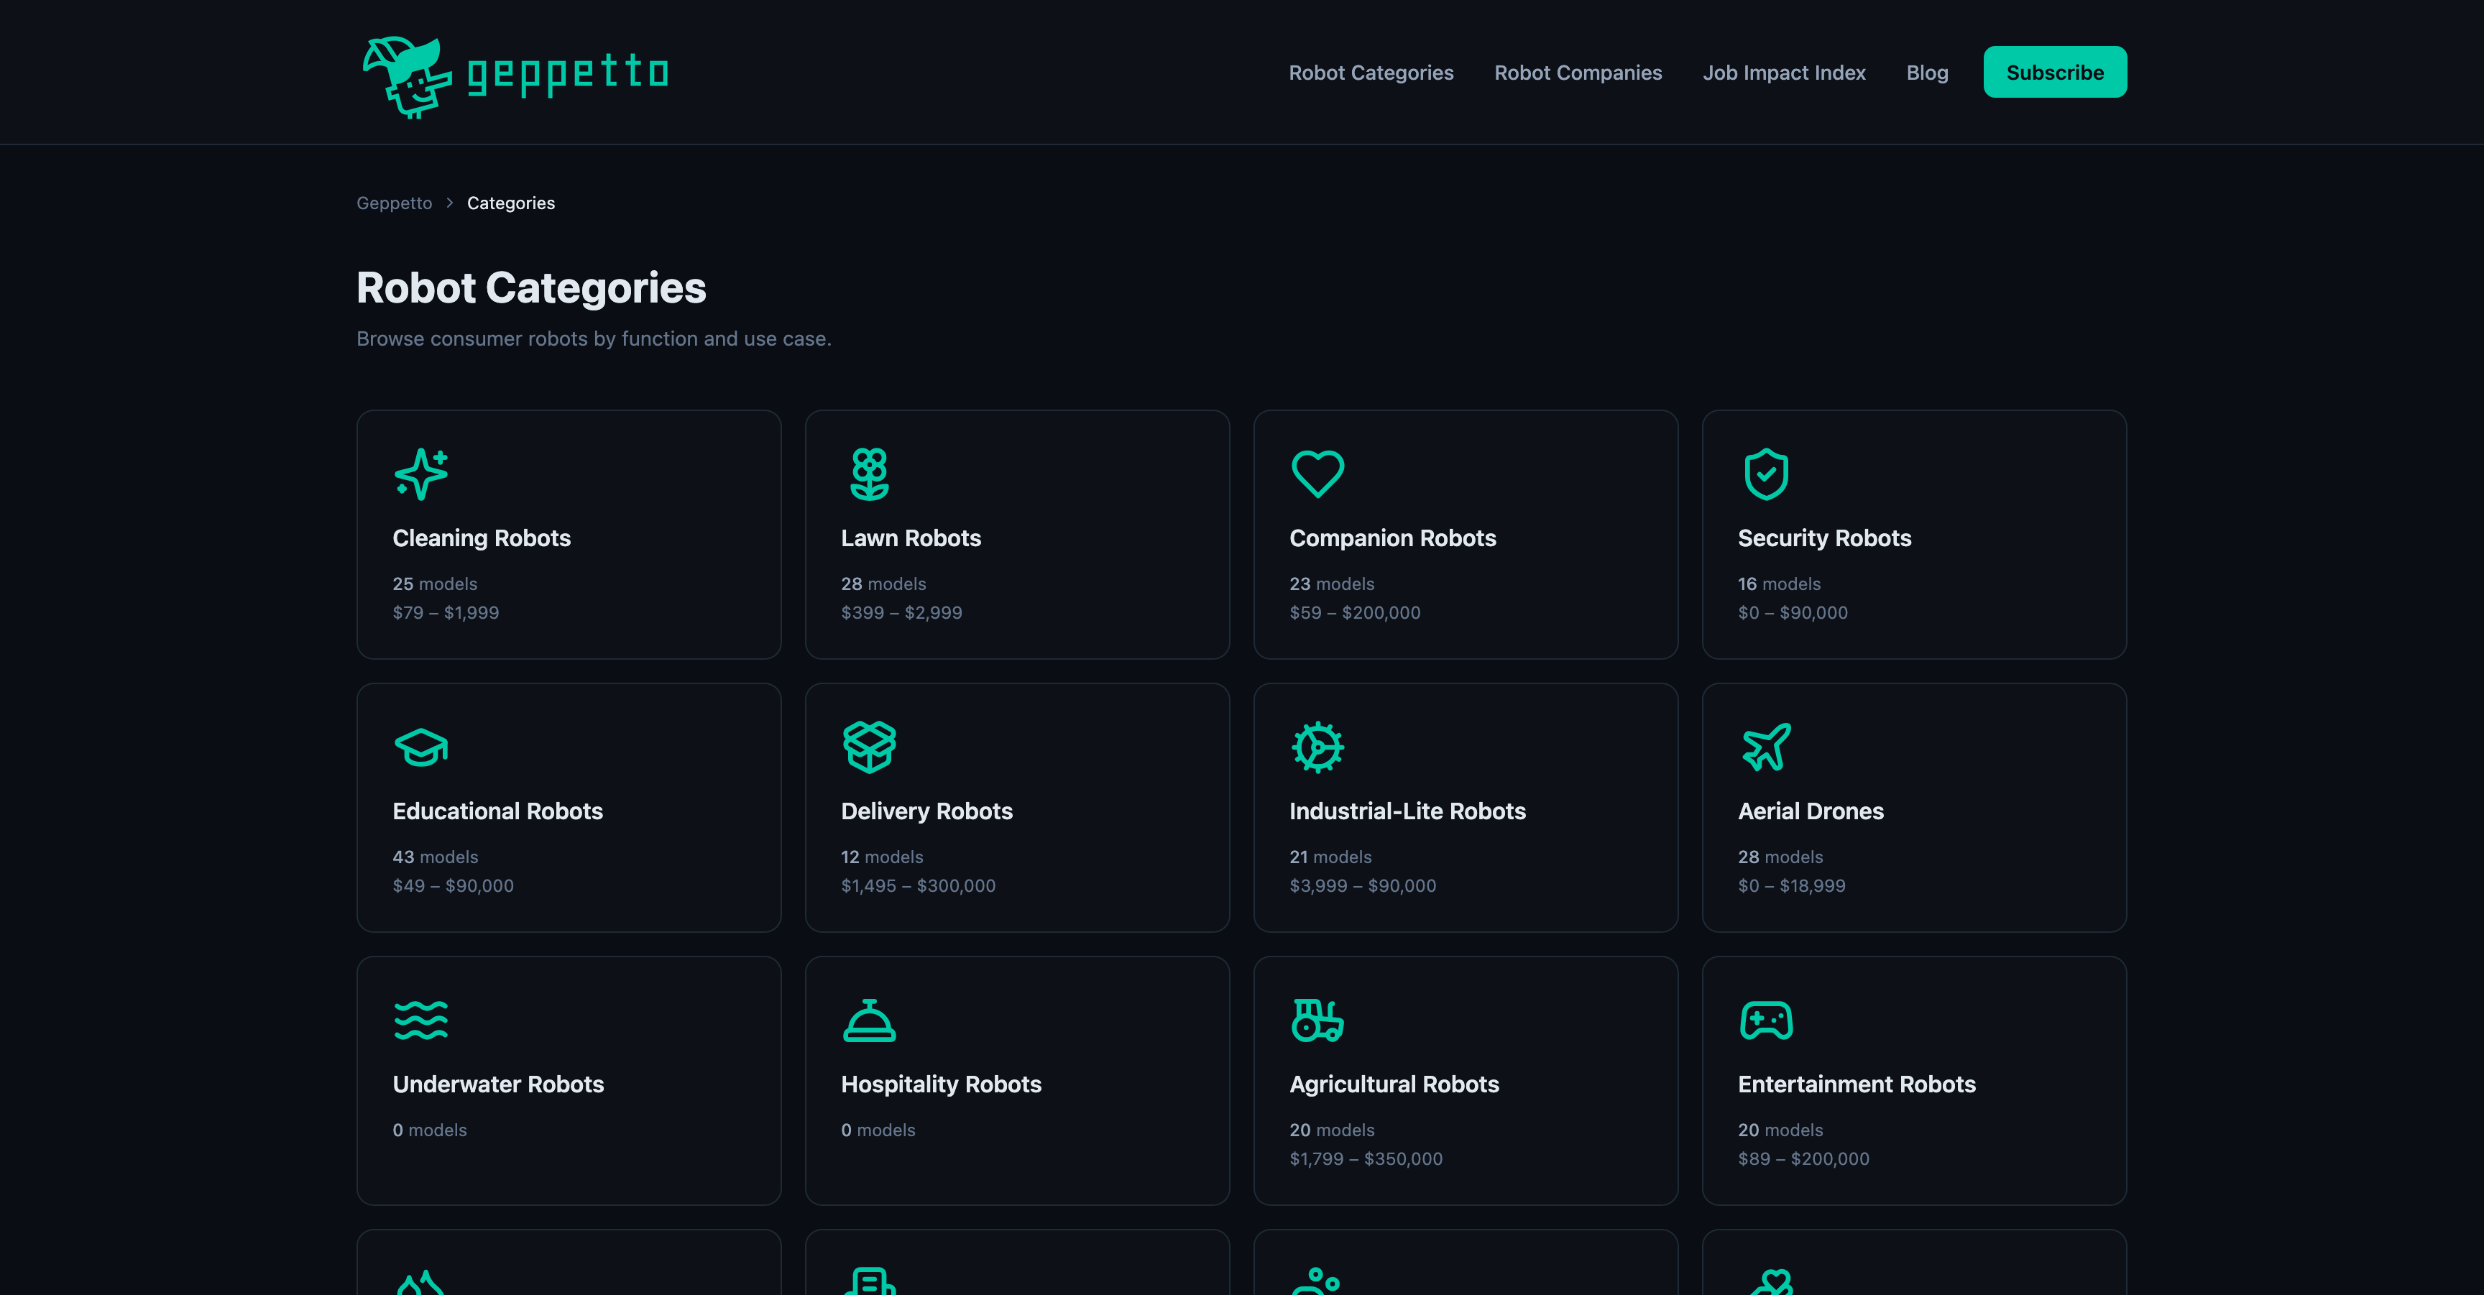
Task: Click the '25 models' text on Cleaning Robots
Action: coord(434,584)
